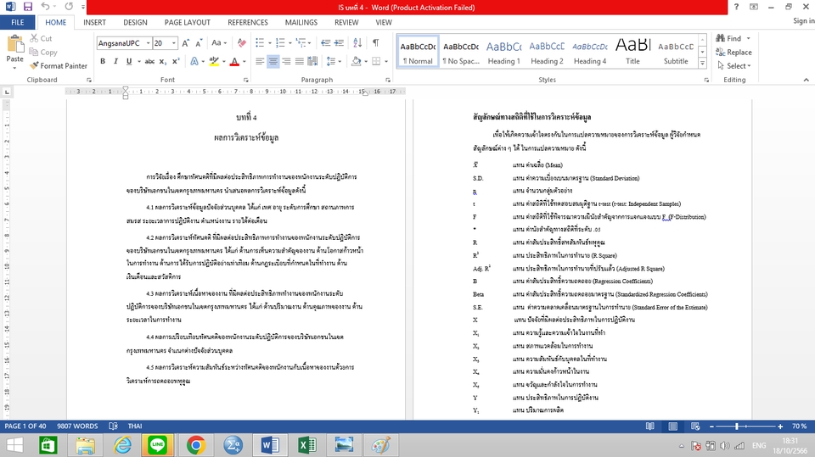Open Google Chrome from the taskbar
This screenshot has width=815, height=457.
click(x=196, y=445)
